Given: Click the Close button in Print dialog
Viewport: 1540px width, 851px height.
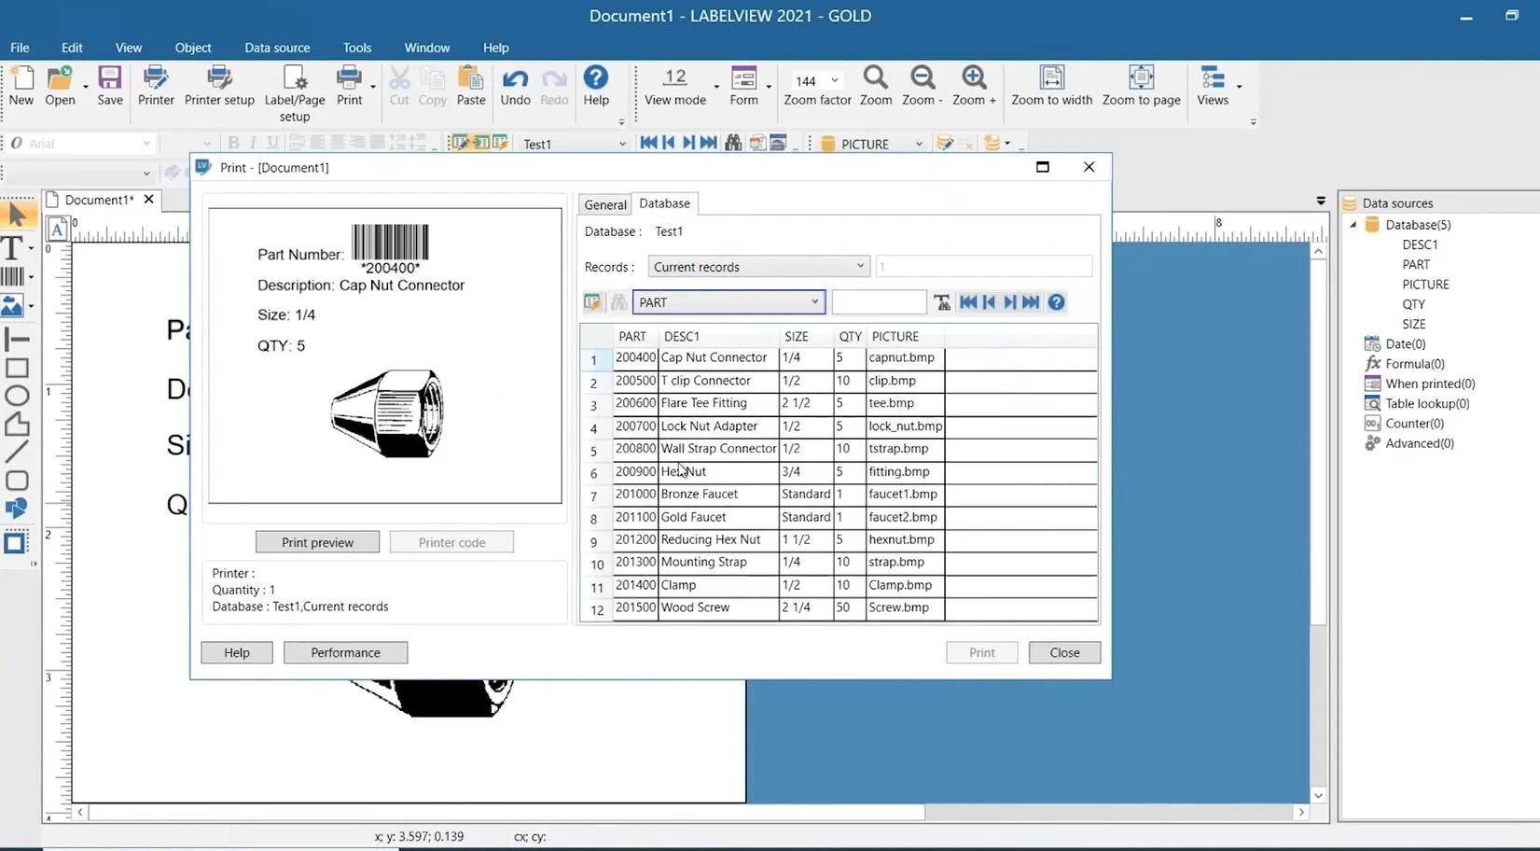Looking at the screenshot, I should [1064, 652].
